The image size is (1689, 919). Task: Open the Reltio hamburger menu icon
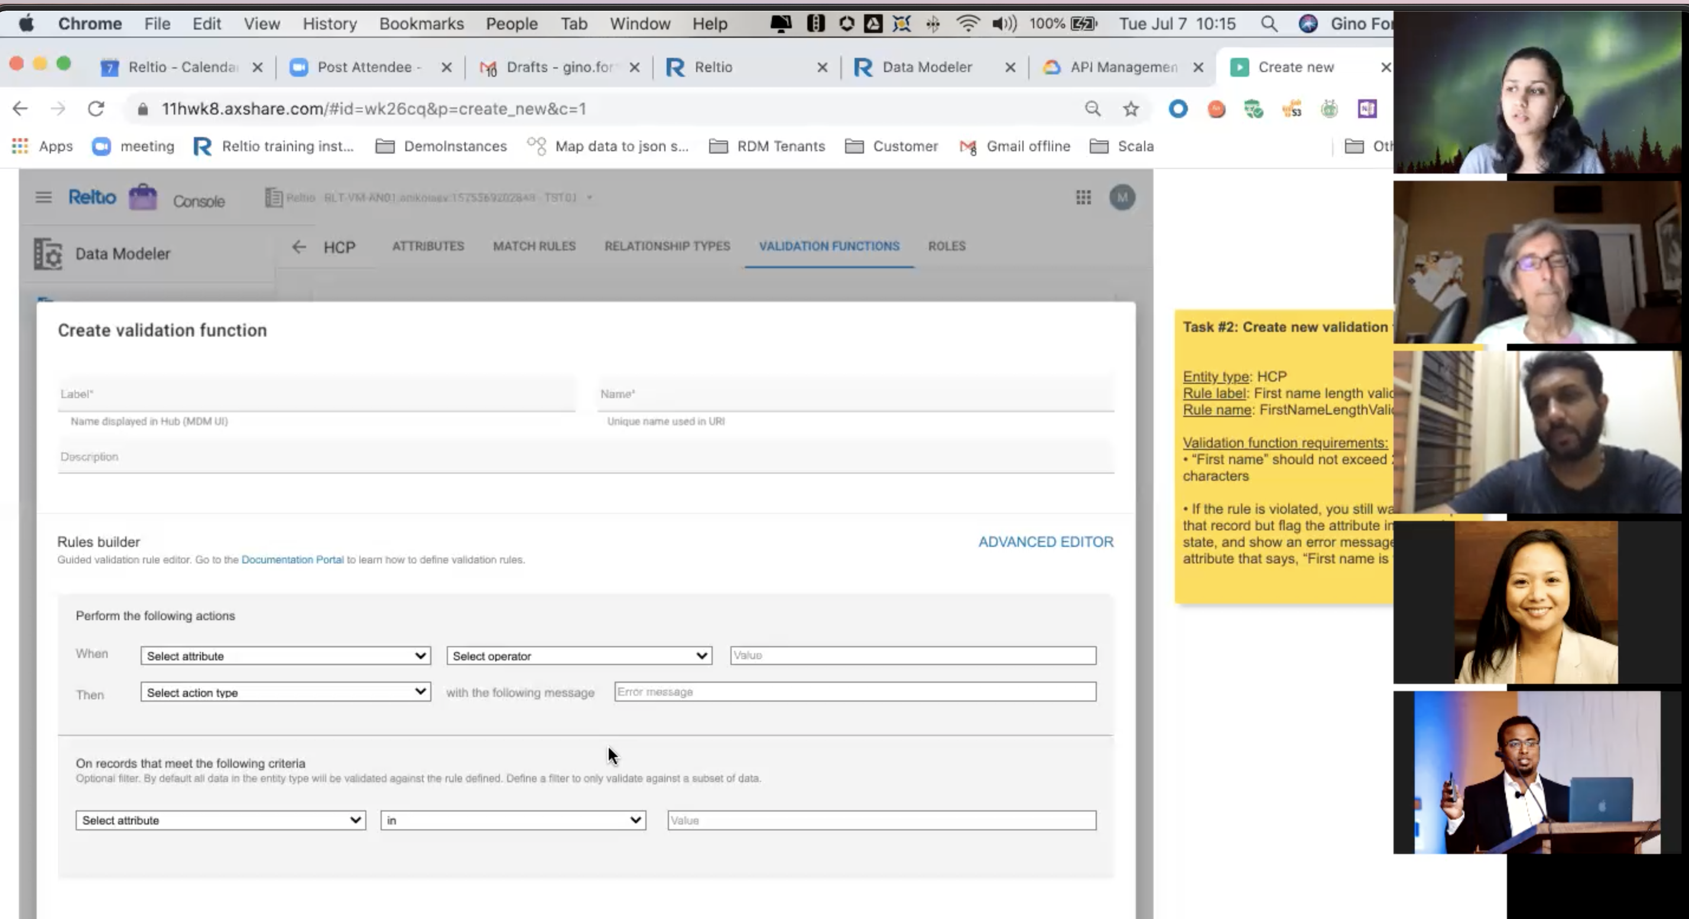(x=43, y=197)
